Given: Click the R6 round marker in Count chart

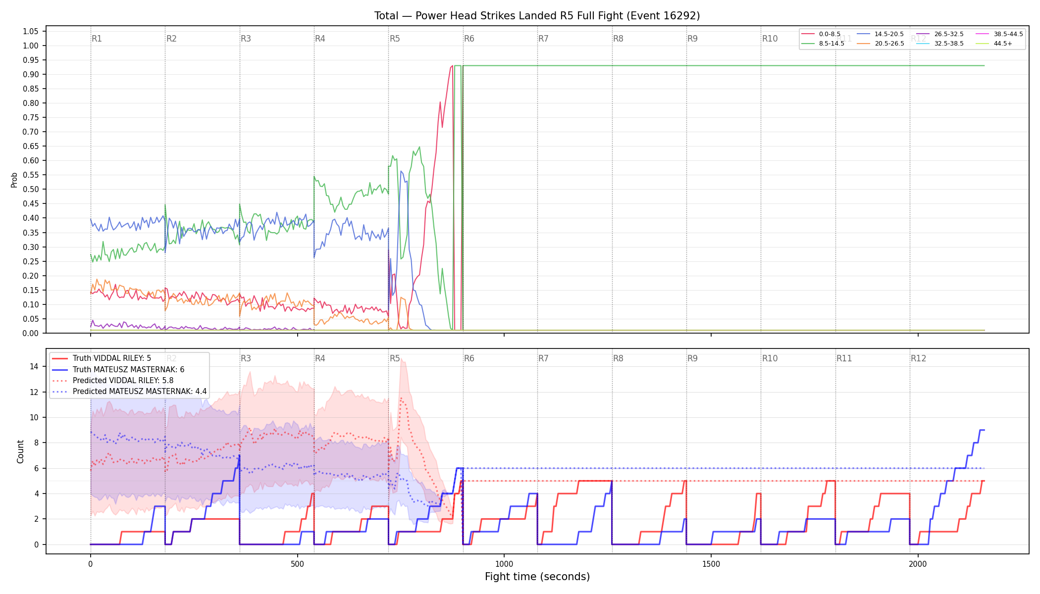Looking at the screenshot, I should (469, 358).
